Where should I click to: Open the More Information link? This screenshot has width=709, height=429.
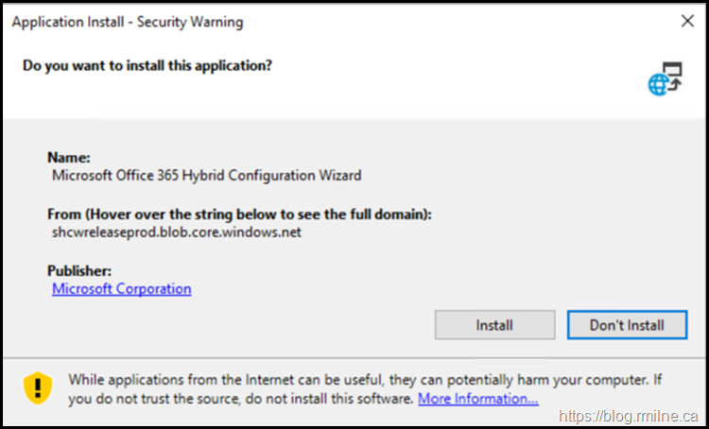pos(478,399)
